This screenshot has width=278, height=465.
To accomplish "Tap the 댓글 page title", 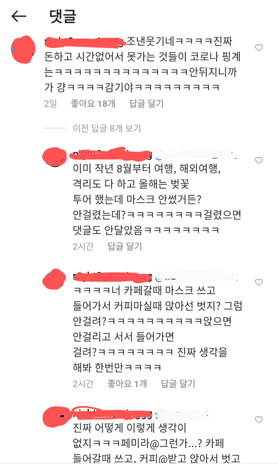I will (x=63, y=16).
